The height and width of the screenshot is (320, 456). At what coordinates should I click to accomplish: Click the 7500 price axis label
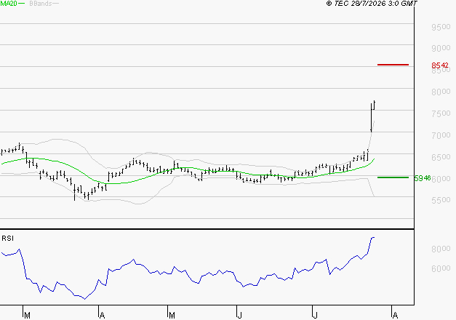(441, 113)
